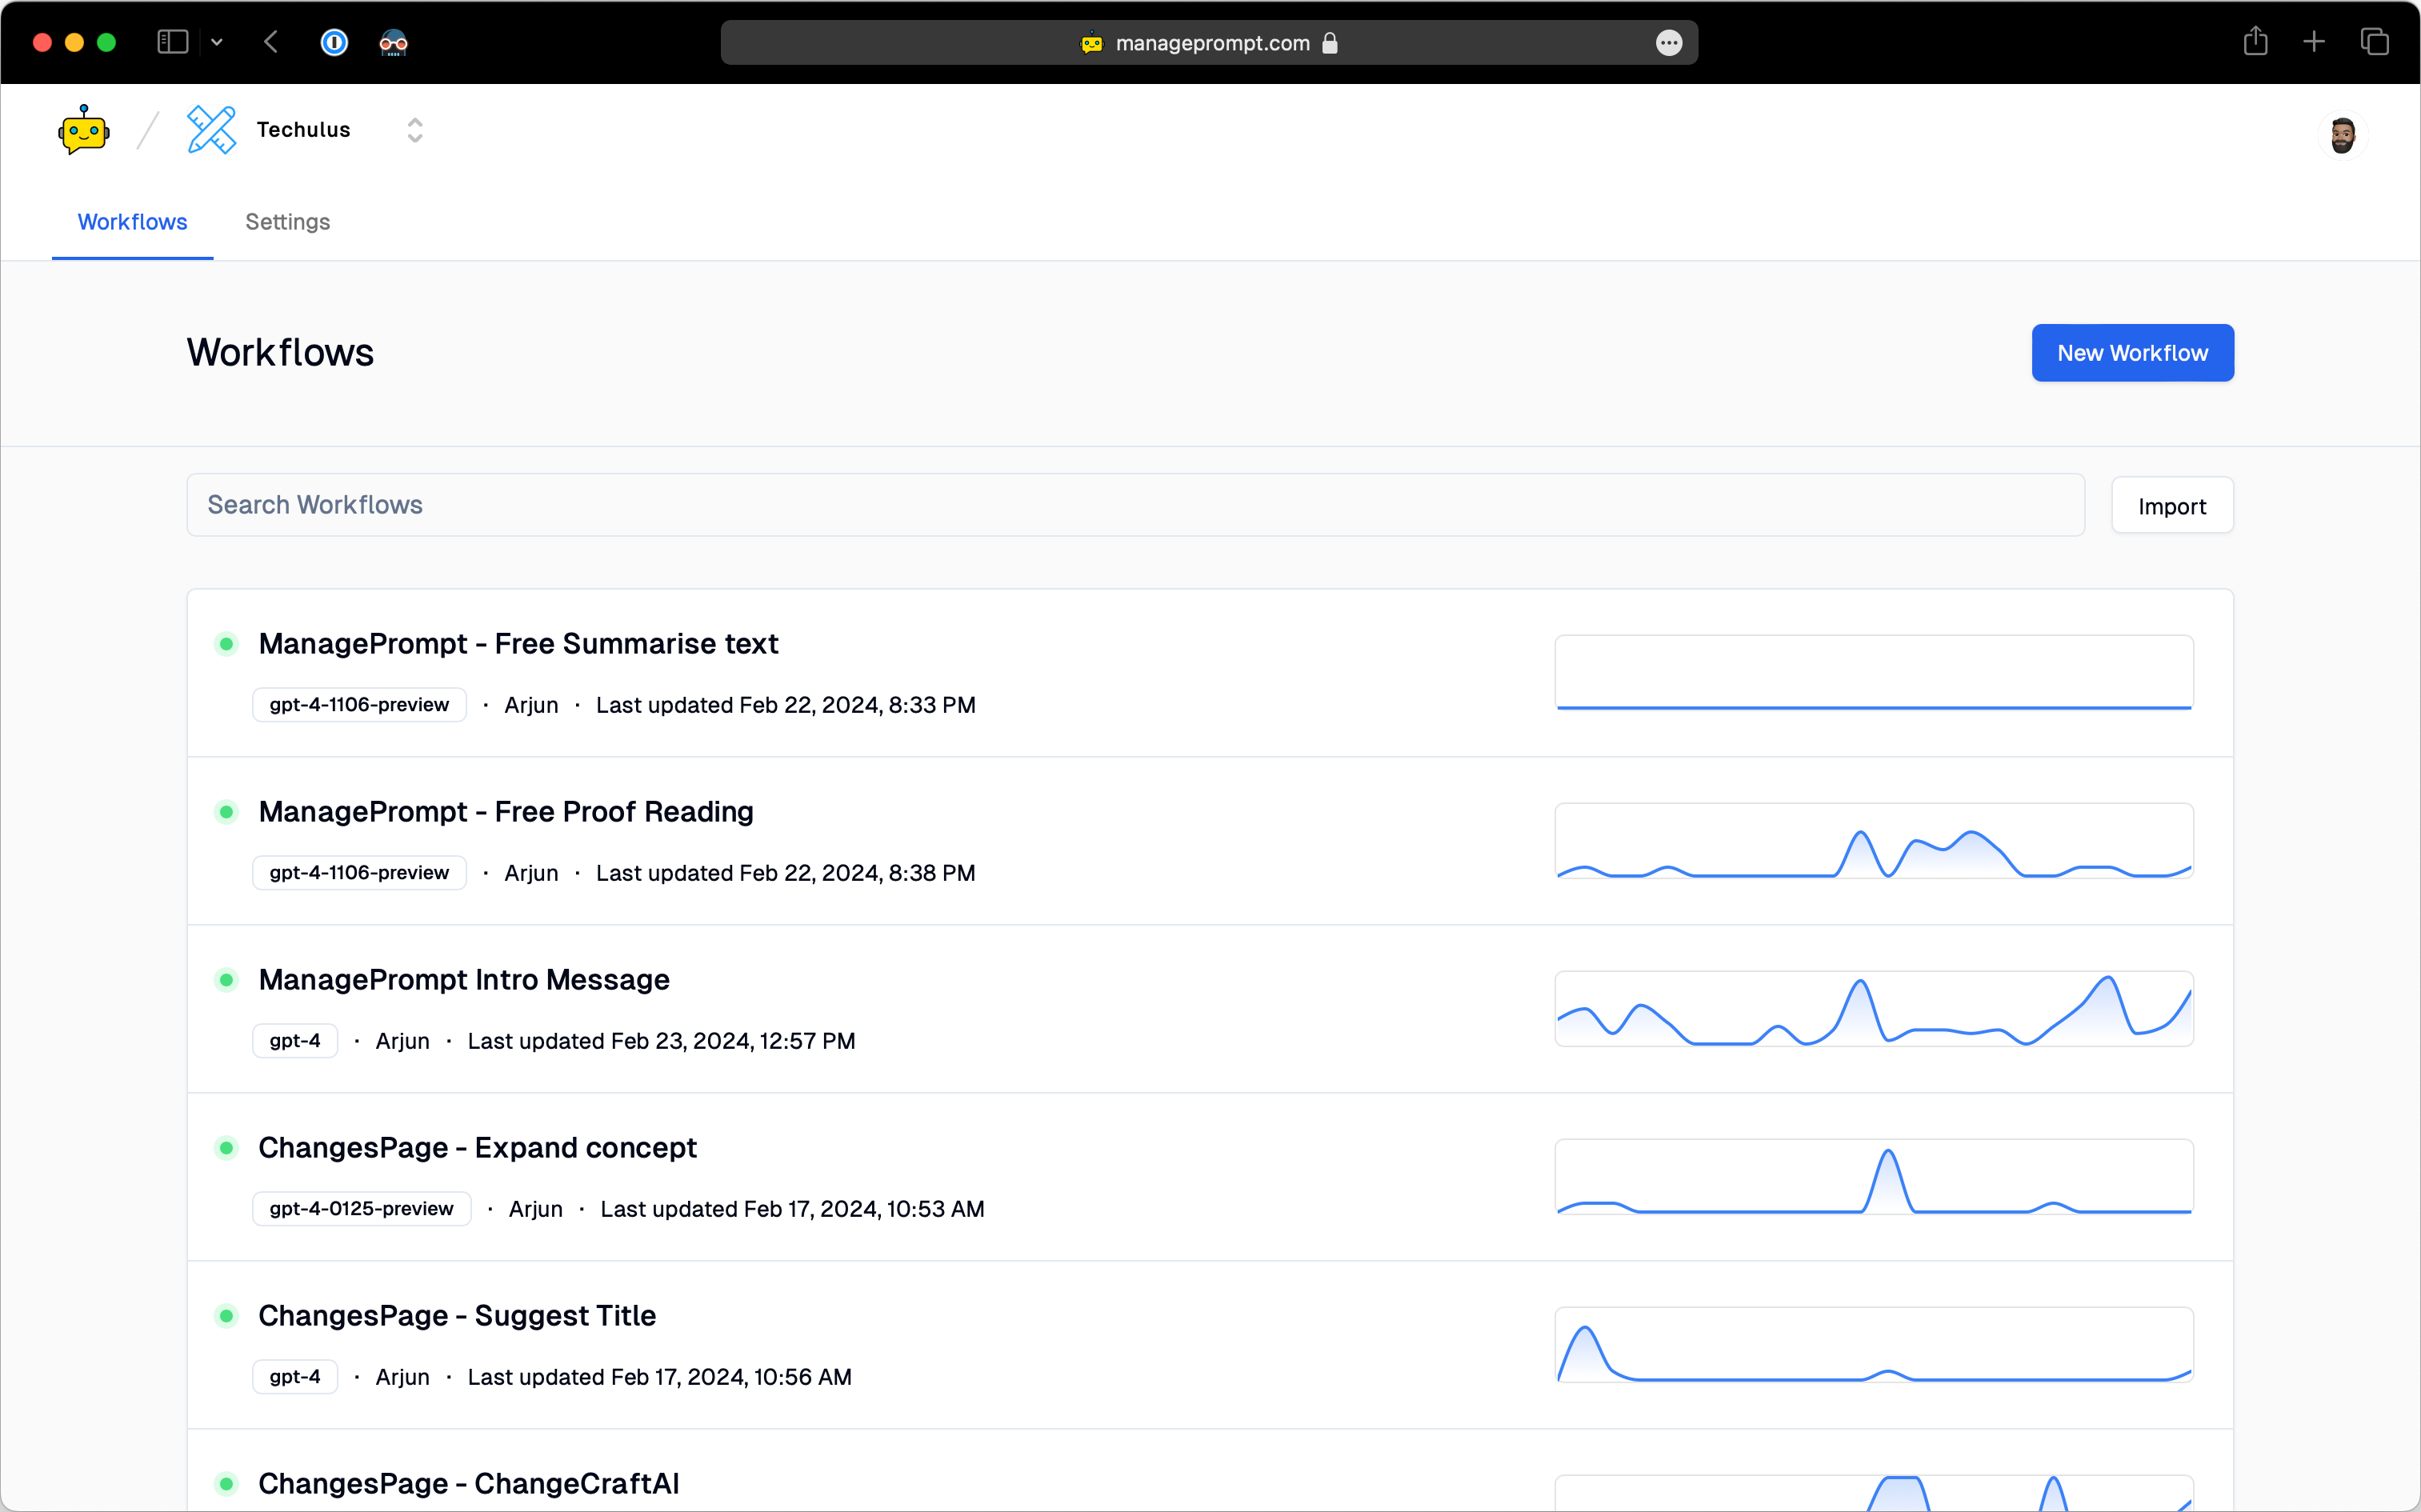Open the sidebar options chevron dropdown
Viewport: 2421px width, 1512px height.
217,42
